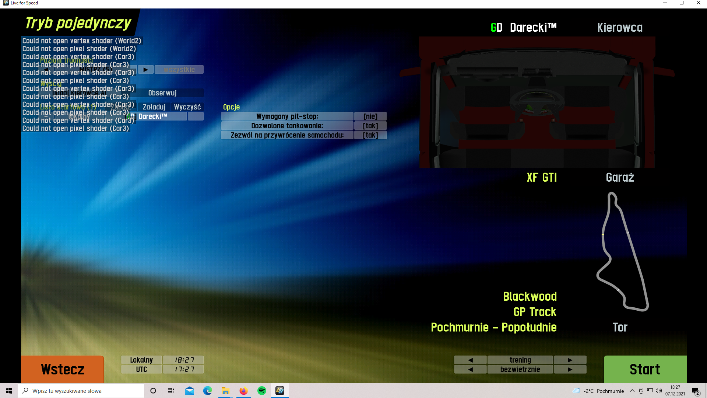Toggle Zezwól na przywrócenie samochodu [tak]
This screenshot has width=707, height=398.
[370, 135]
